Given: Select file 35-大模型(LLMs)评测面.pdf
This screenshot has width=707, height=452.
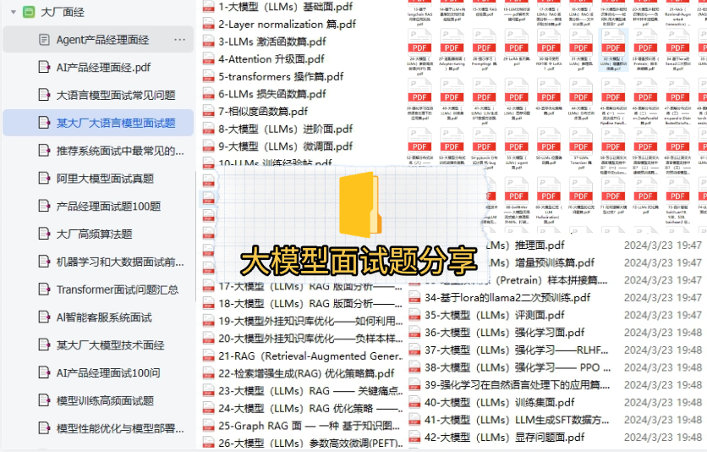Looking at the screenshot, I should click(x=495, y=315).
